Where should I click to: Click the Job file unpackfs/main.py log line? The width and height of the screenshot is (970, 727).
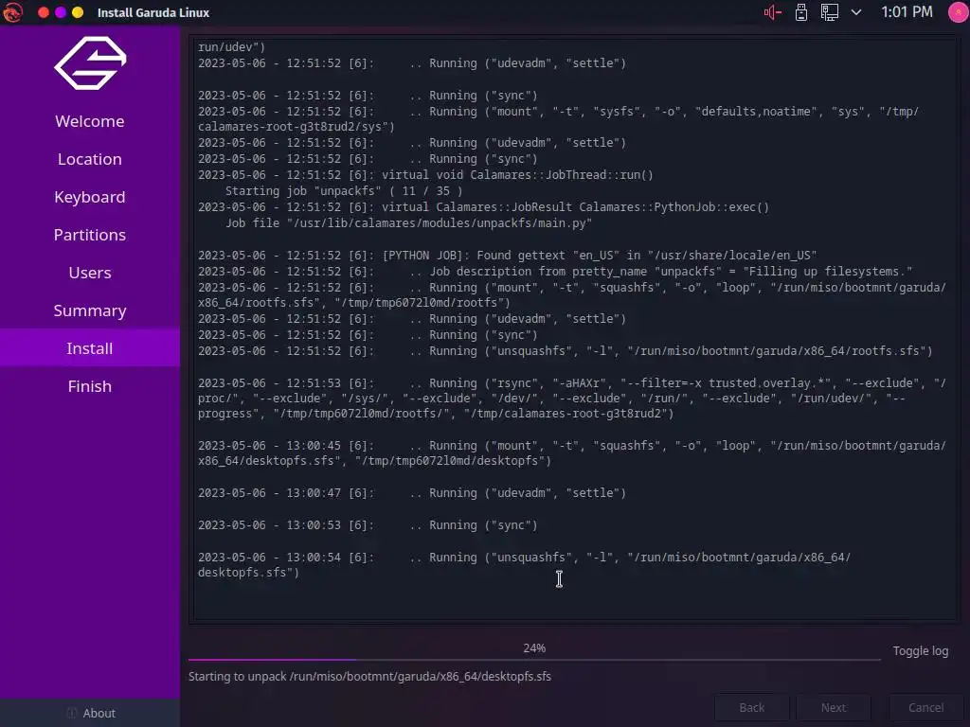pos(408,223)
